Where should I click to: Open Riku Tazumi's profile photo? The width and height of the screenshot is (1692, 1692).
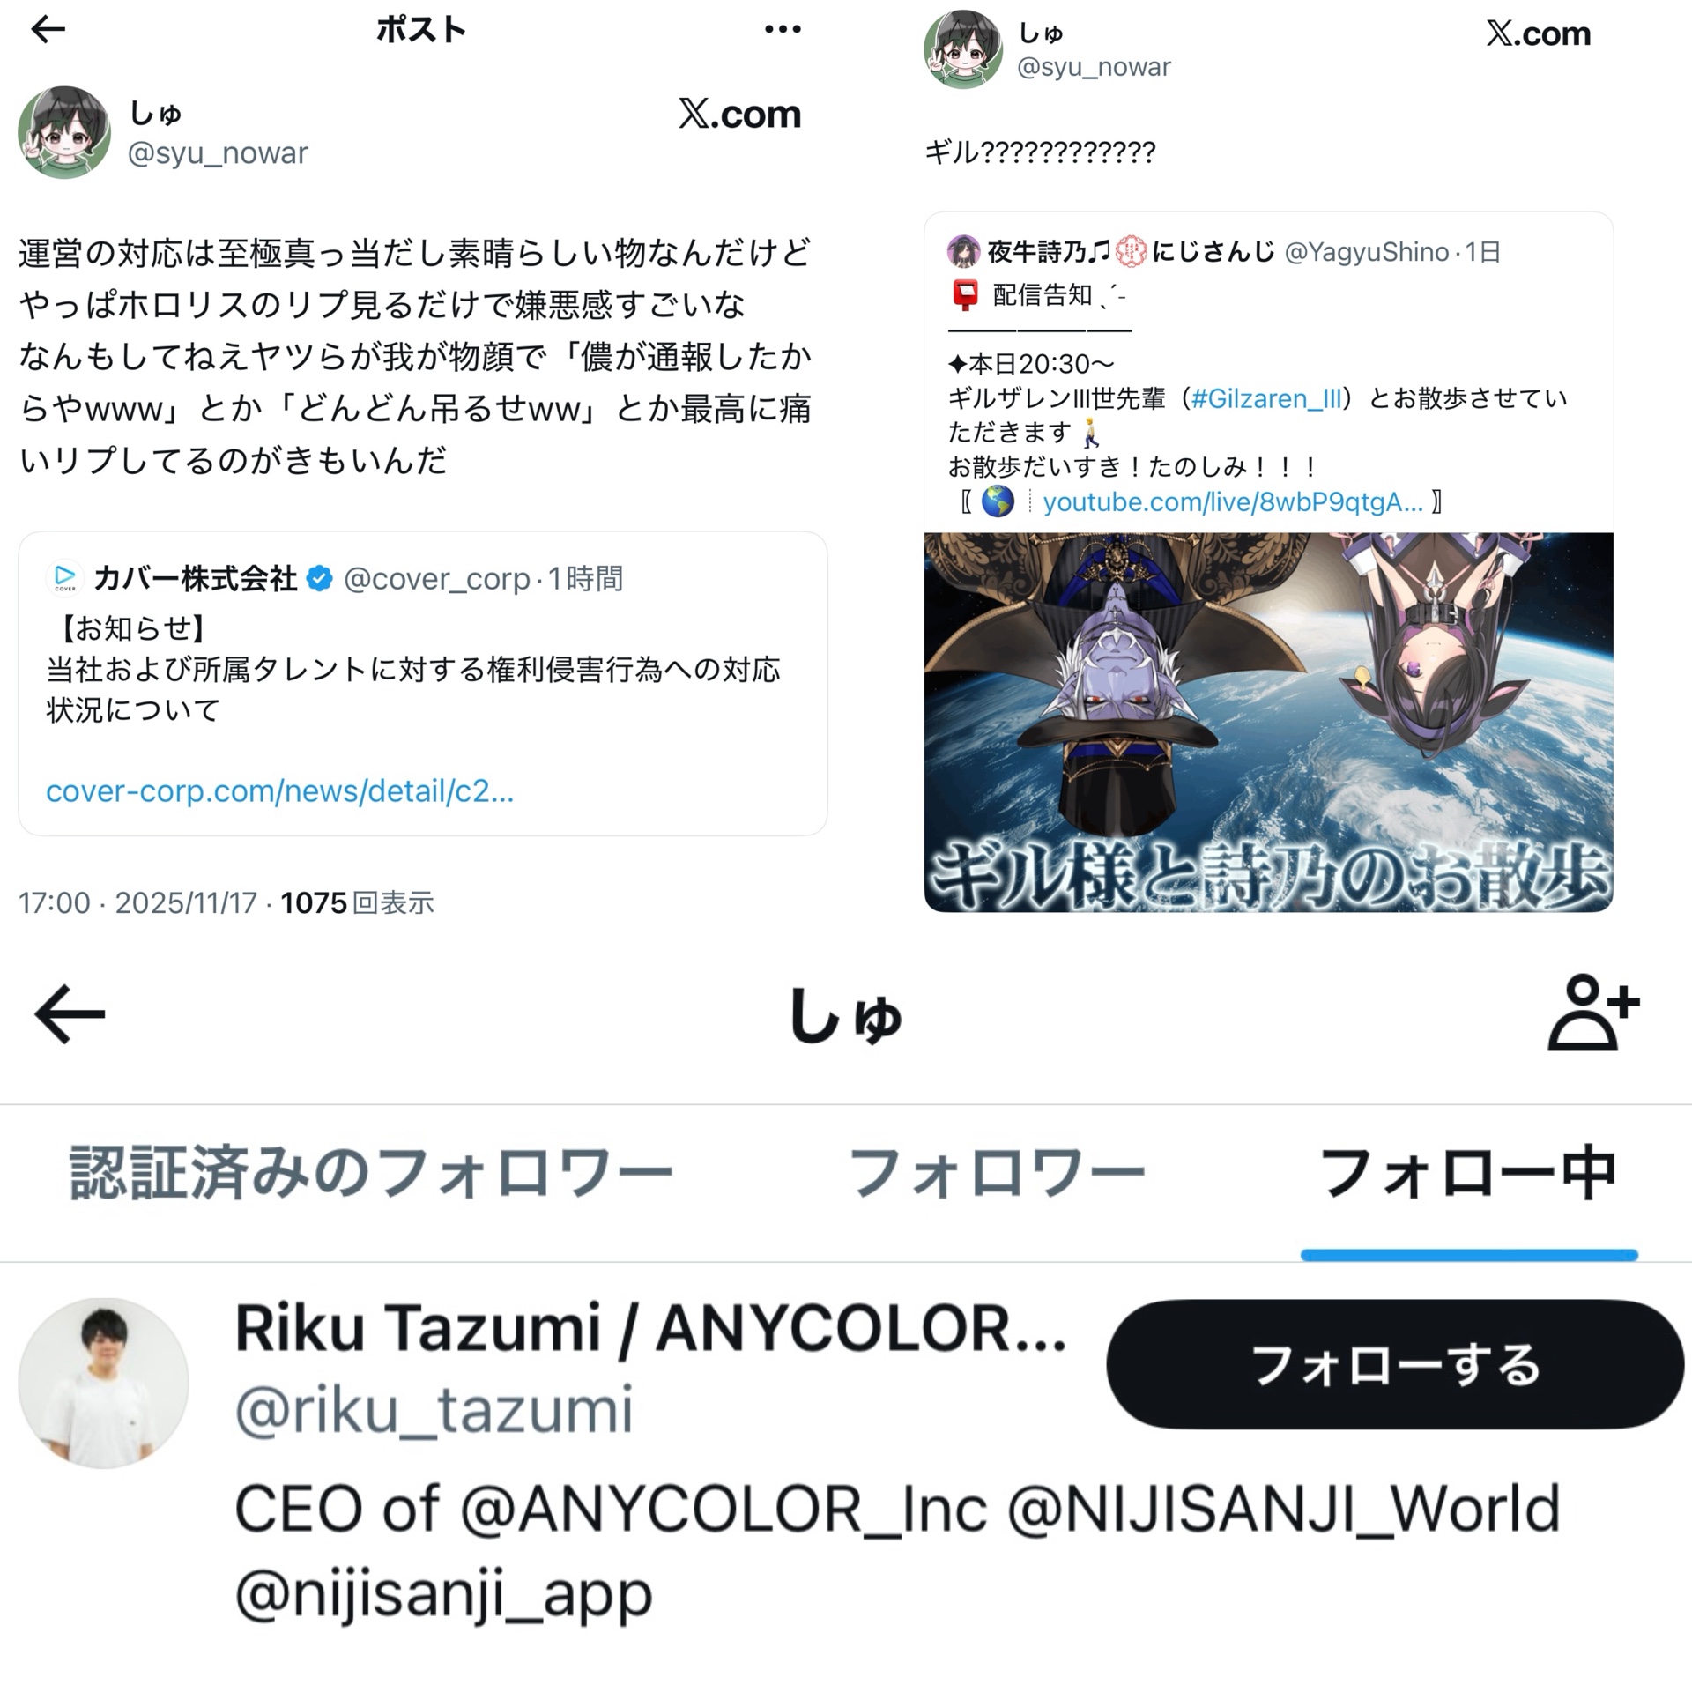click(104, 1383)
